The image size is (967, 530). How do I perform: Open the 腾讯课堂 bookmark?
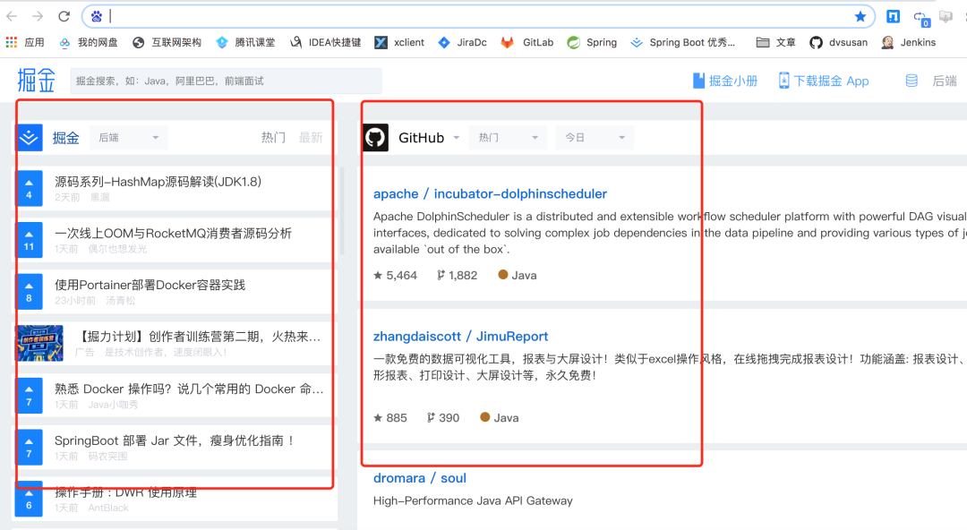[245, 43]
